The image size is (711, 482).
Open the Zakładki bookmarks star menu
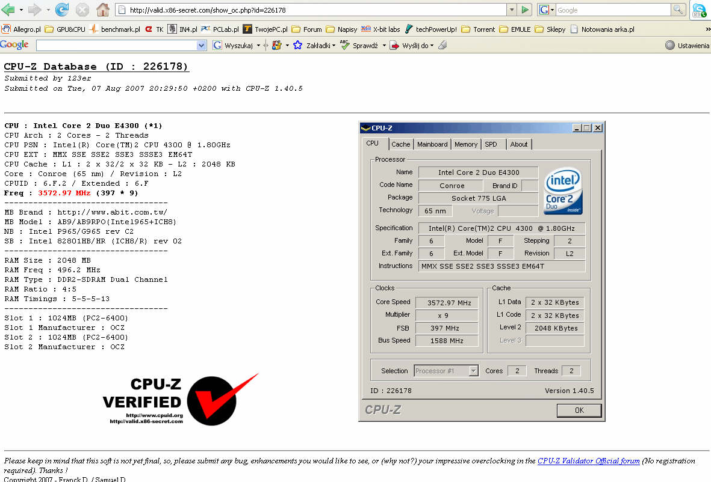(314, 45)
